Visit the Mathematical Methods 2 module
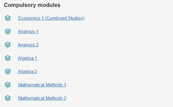This screenshot has width=173, height=107. [x=42, y=98]
